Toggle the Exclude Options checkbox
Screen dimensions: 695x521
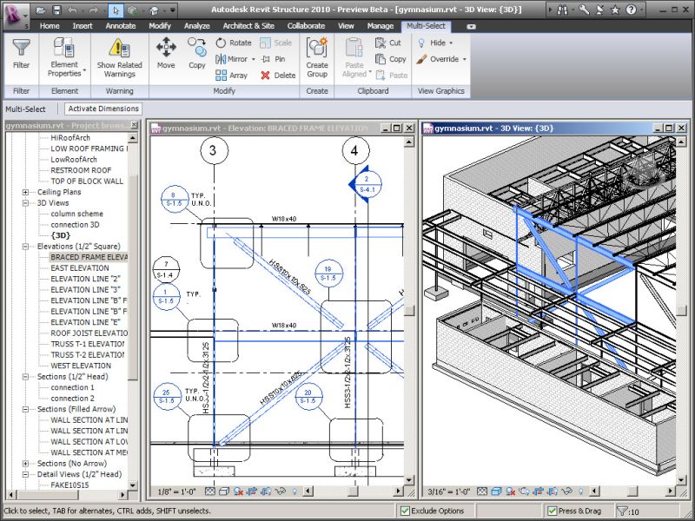point(405,511)
